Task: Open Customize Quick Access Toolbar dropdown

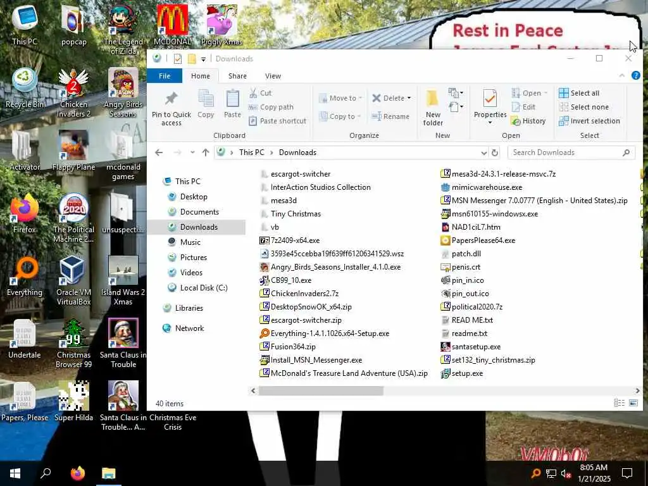Action: coord(203,59)
